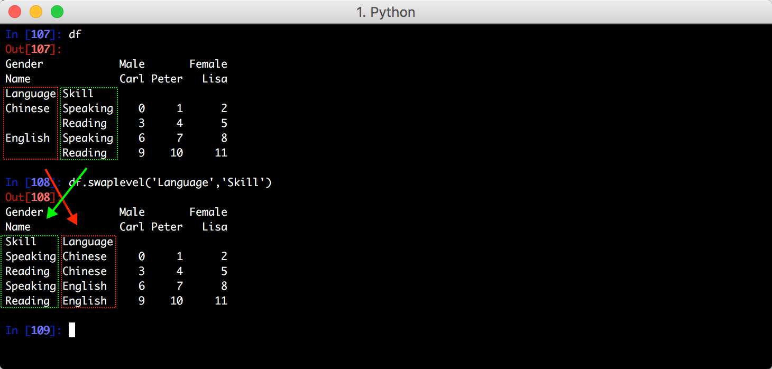
Task: Click the green-boxed 'Skill' header in first table
Action: 78,94
